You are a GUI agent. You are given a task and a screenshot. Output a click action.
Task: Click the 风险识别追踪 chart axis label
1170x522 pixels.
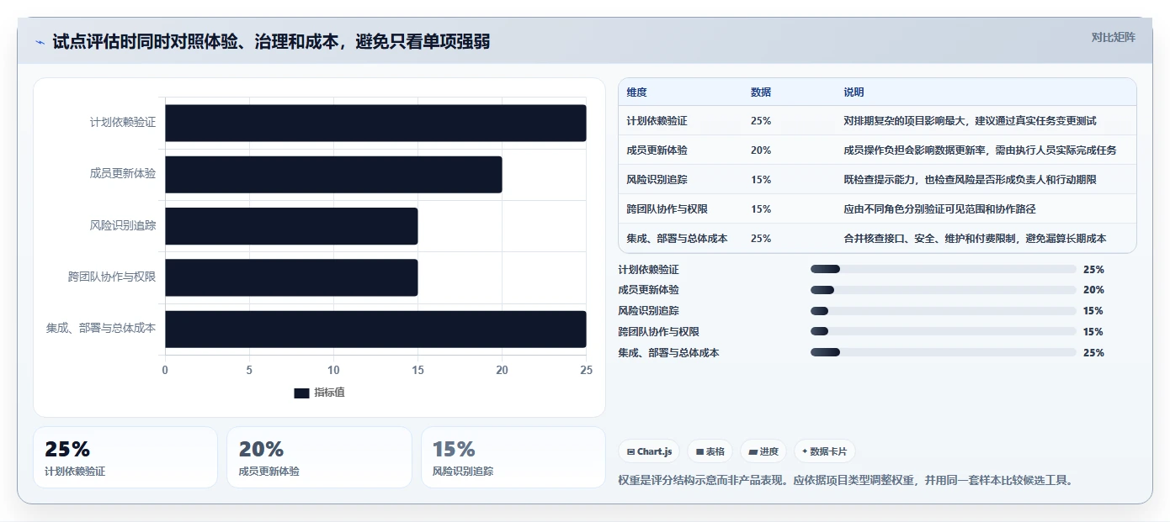point(123,226)
